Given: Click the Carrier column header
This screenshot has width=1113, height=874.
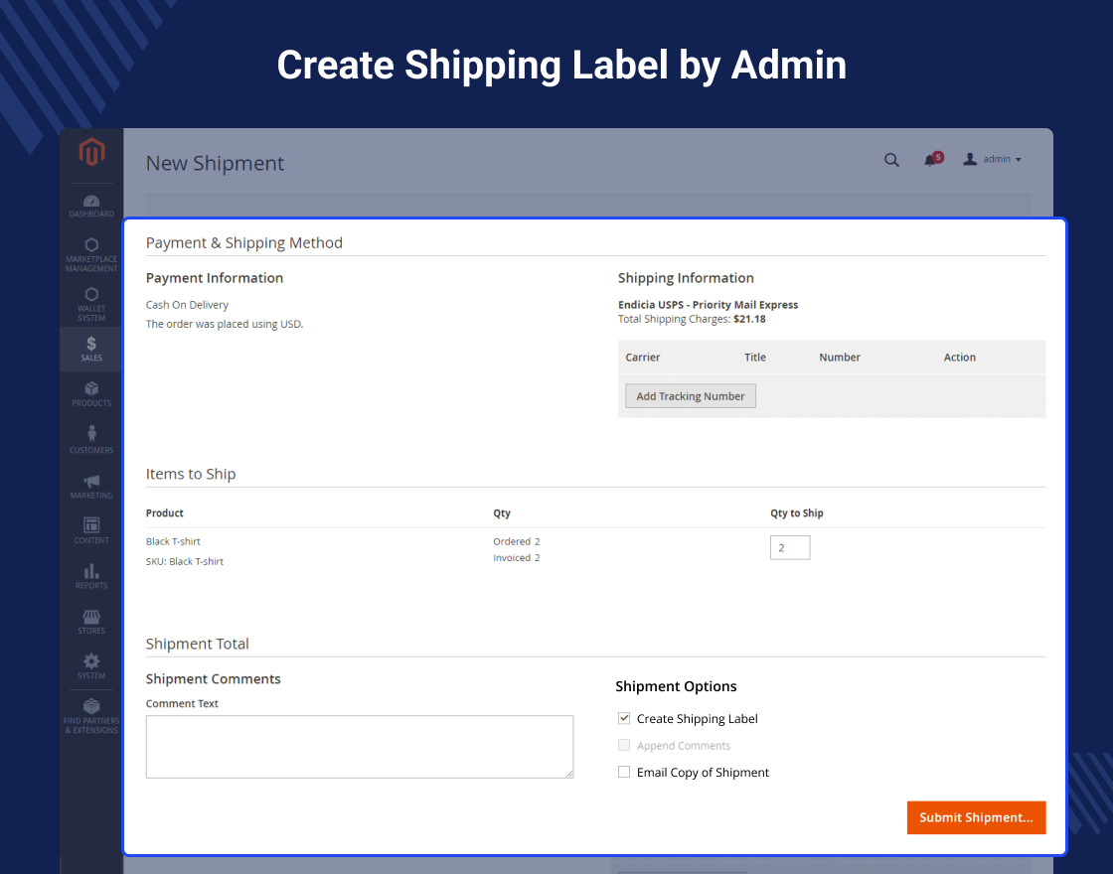Looking at the screenshot, I should tap(642, 358).
